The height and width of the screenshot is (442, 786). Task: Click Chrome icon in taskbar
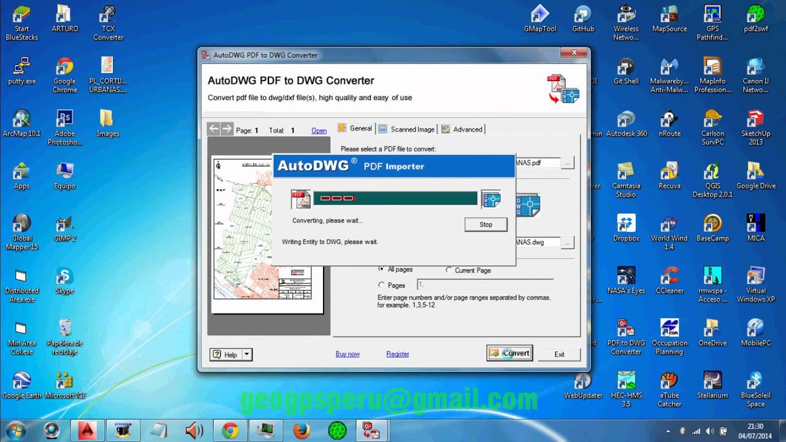(x=230, y=430)
